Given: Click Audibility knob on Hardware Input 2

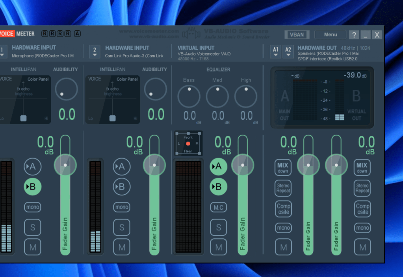Looking at the screenshot, I should (156, 89).
